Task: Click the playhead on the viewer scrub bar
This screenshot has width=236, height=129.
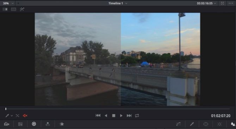Action: click(6, 109)
